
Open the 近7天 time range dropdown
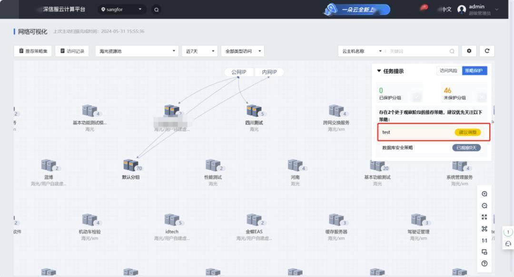[199, 51]
